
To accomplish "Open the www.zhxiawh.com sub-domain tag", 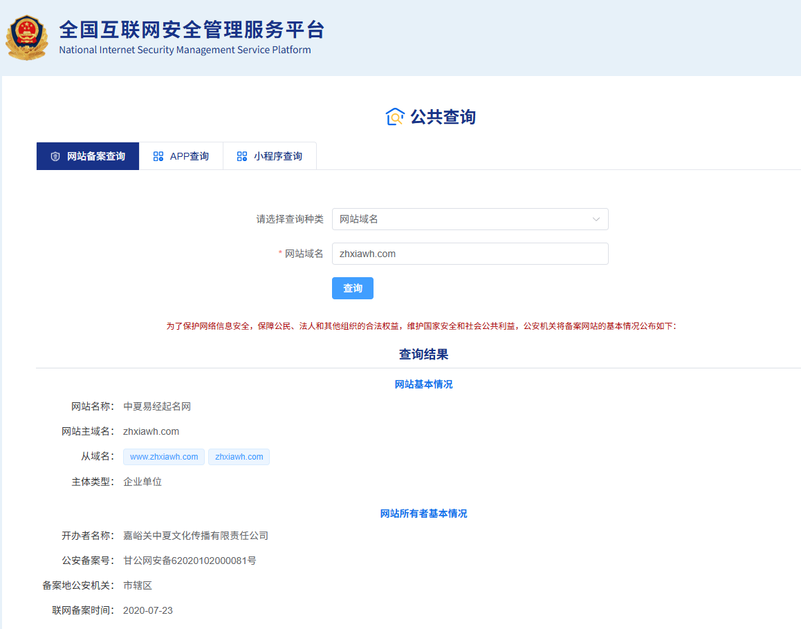I will coord(164,457).
